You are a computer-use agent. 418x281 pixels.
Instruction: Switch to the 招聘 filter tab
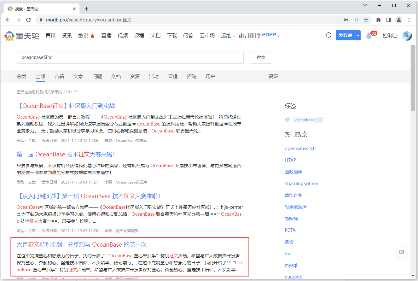[192, 77]
